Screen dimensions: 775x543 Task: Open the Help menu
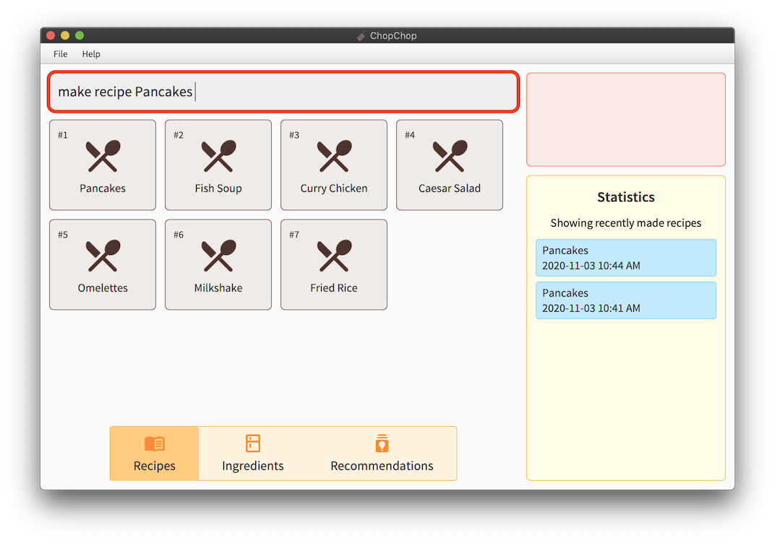pos(91,54)
